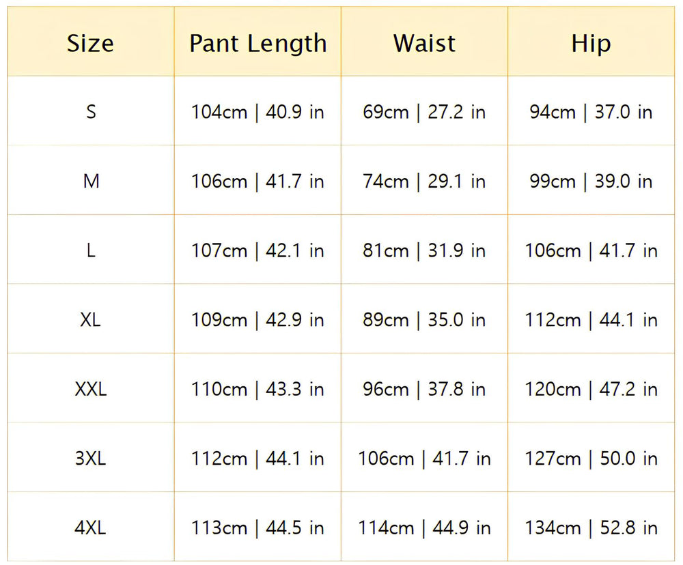Select the 4XL size row label

[91, 528]
